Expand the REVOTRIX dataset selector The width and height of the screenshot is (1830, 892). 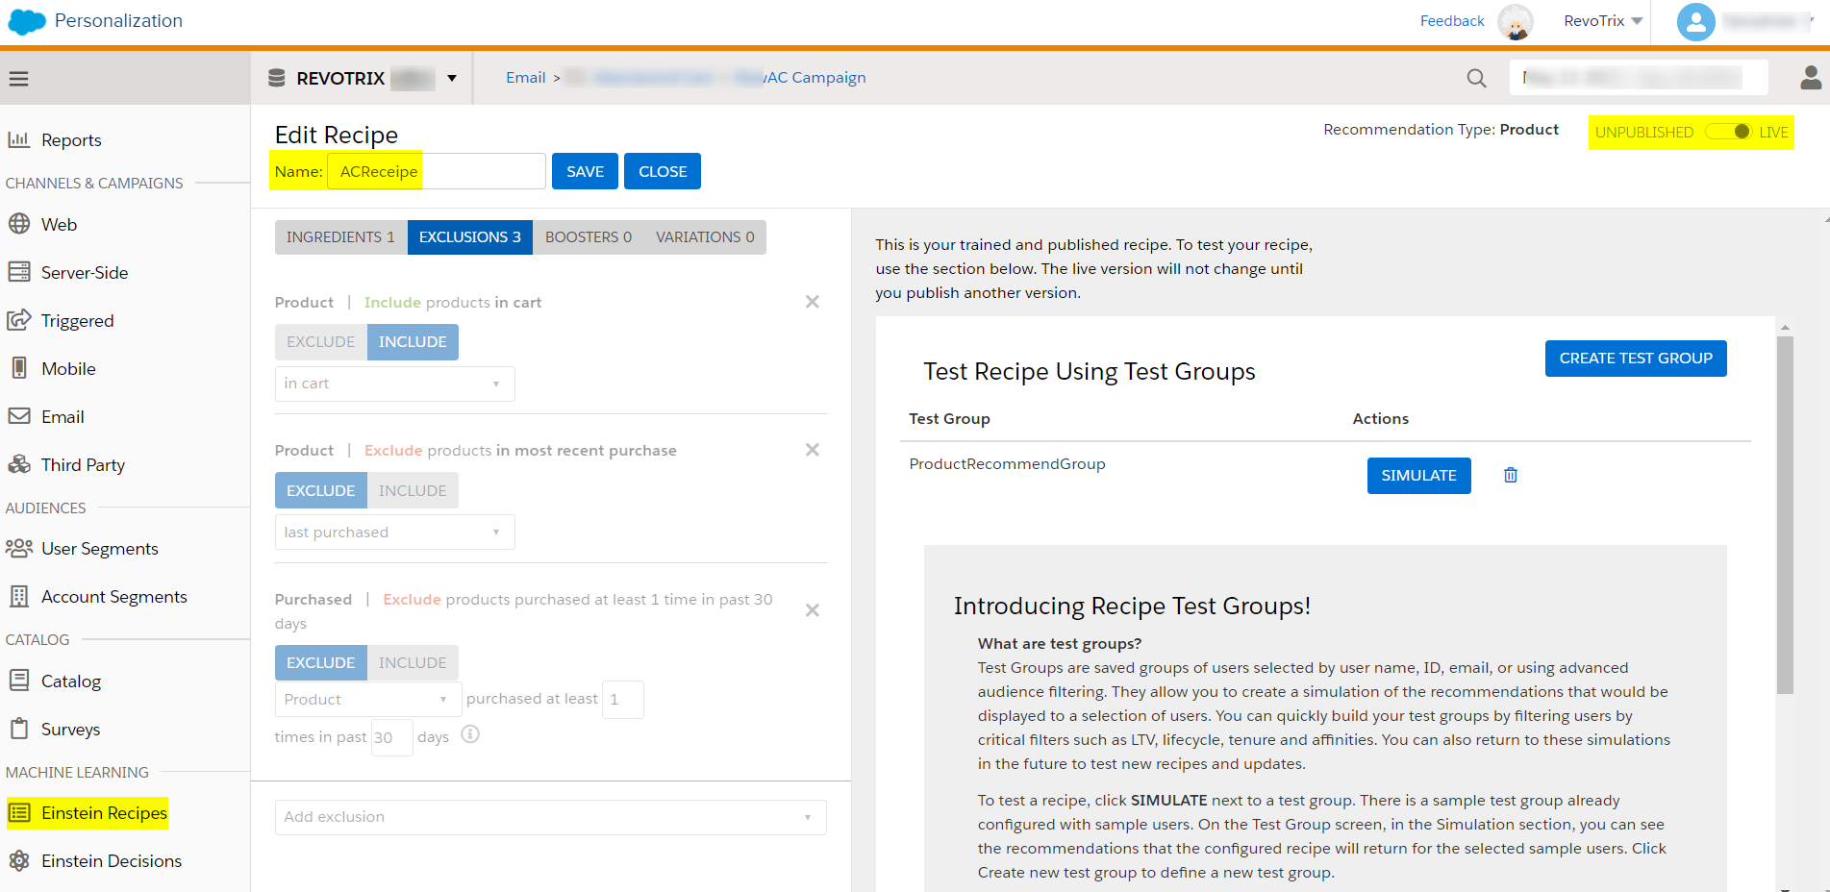pos(452,79)
